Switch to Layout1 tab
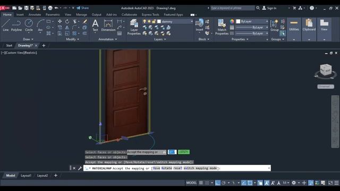The height and width of the screenshot is (191, 340). click(26, 176)
